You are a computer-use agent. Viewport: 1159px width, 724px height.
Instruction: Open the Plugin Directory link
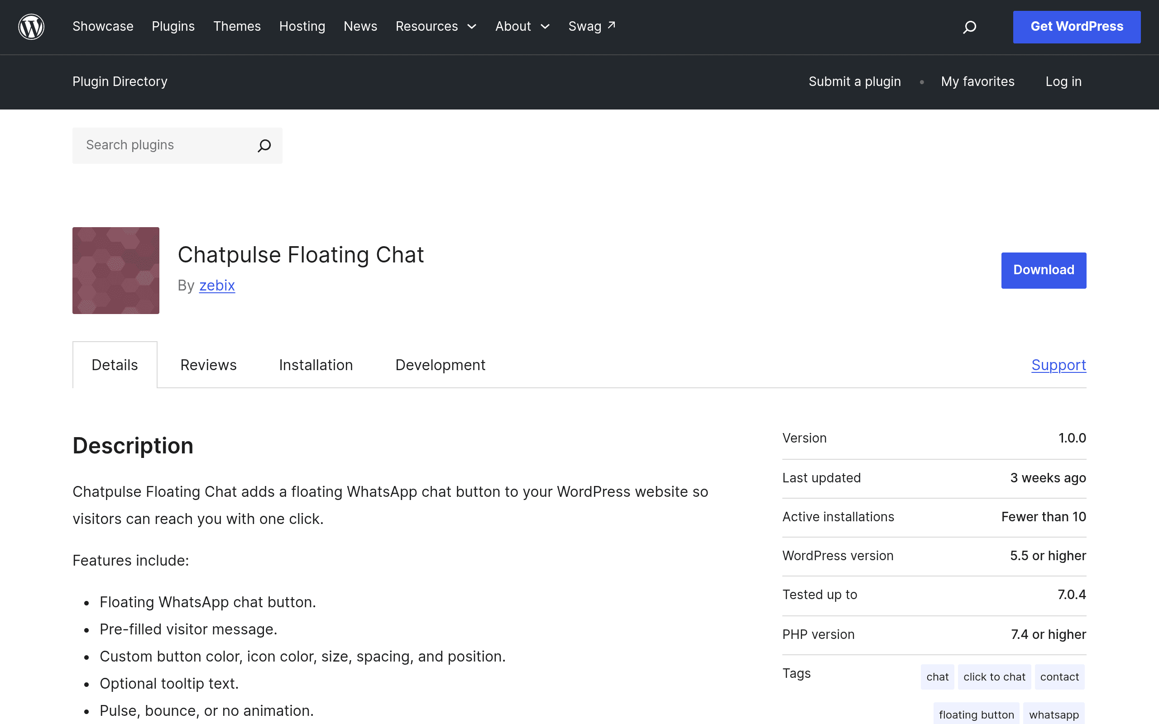tap(120, 81)
